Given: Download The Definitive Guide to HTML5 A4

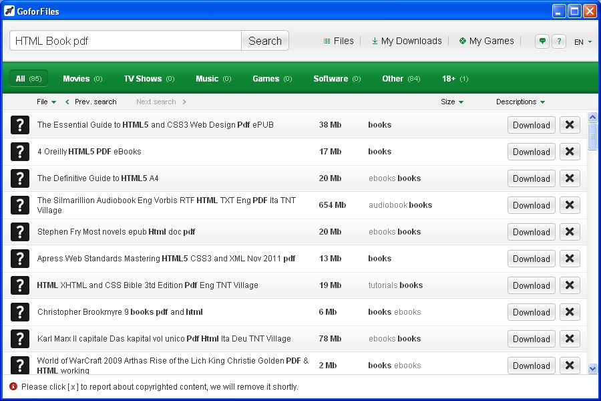Looking at the screenshot, I should pyautogui.click(x=532, y=178).
